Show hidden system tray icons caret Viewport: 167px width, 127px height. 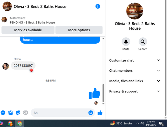tap(138, 123)
